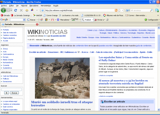Screen dimensions: 160x115
Task: Open the address bar history dropdown
Action: [x=122, y=10]
